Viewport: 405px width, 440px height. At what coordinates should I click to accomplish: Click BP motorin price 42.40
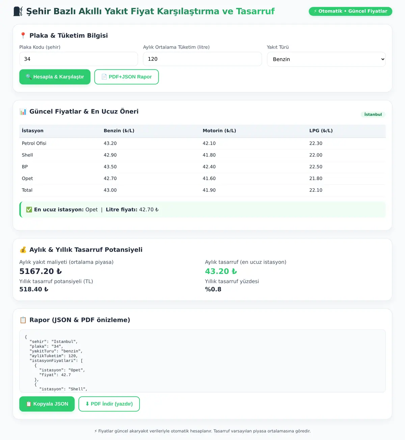pyautogui.click(x=209, y=167)
